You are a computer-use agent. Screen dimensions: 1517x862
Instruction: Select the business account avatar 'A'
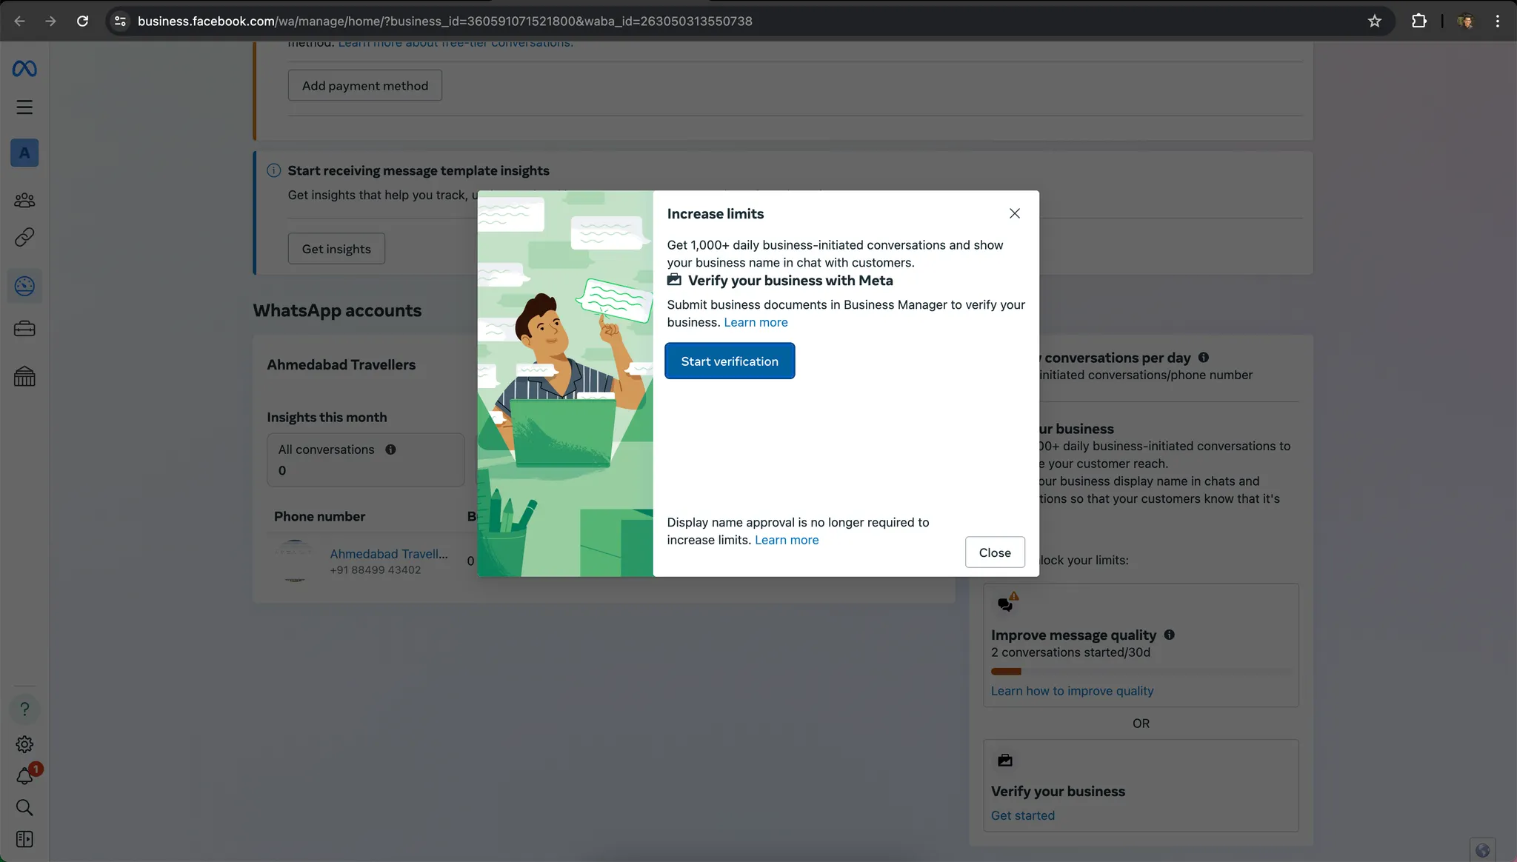point(24,153)
